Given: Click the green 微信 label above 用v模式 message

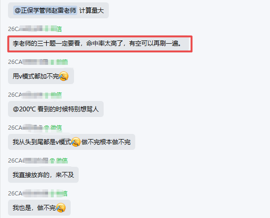Looking at the screenshot, I should point(62,62).
